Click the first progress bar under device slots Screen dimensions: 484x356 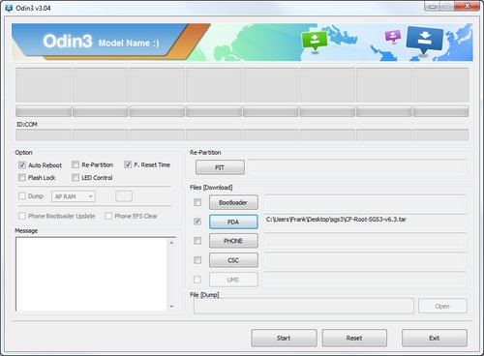[x=44, y=111]
